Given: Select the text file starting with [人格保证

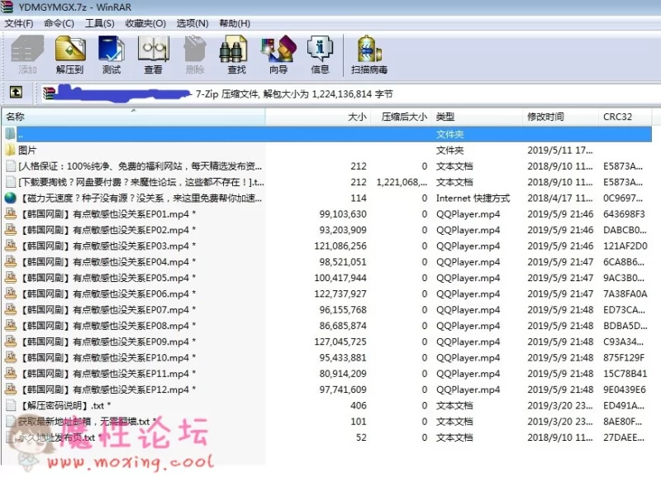Looking at the screenshot, I should point(140,165).
